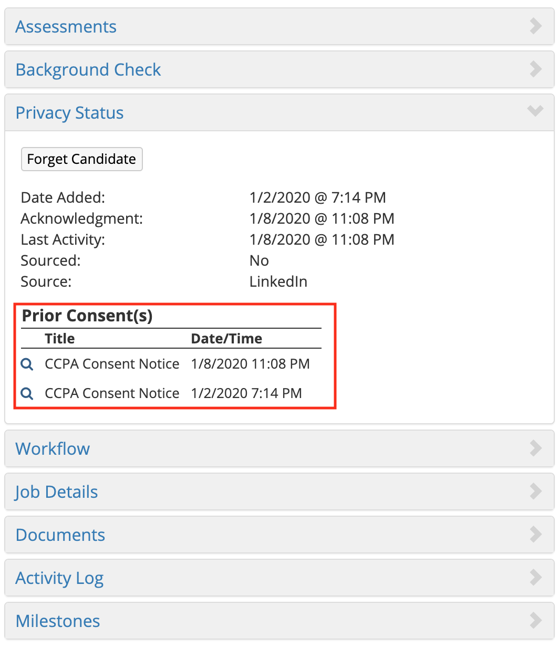Expand Activity Log via its chevron
The image size is (559, 648).
535,577
